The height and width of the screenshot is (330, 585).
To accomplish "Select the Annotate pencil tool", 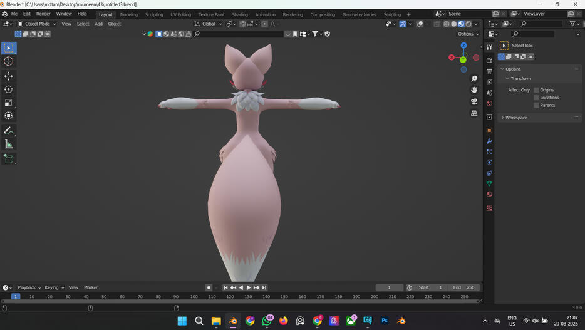I will [x=9, y=131].
